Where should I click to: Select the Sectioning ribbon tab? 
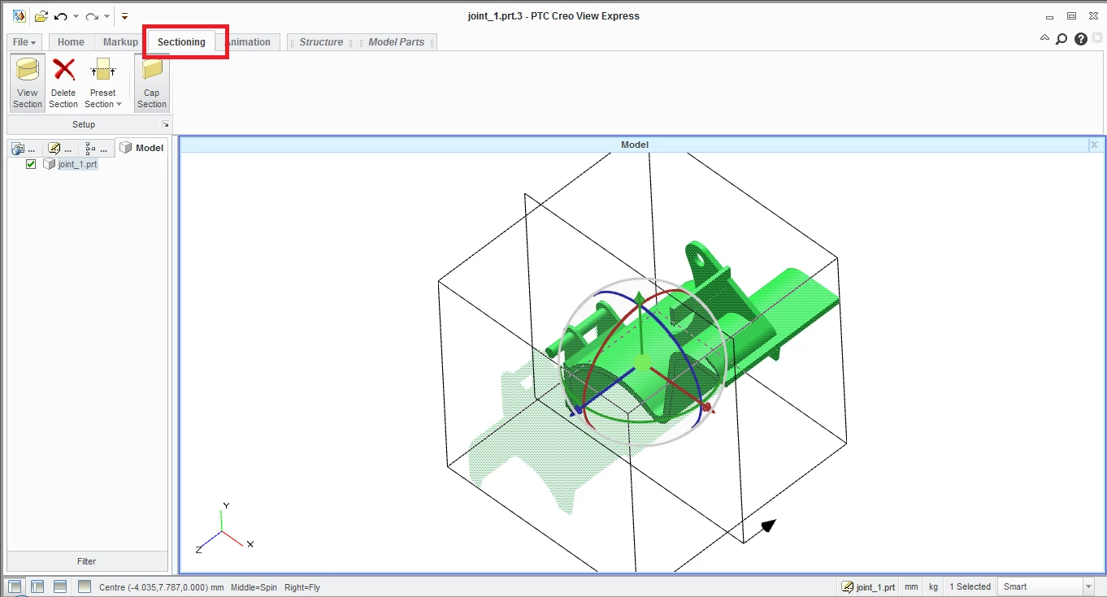coord(181,42)
